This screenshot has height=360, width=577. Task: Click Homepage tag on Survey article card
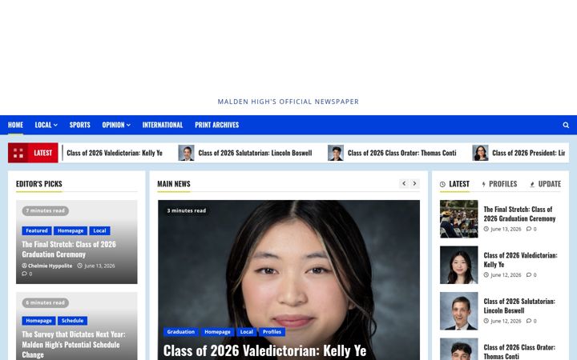point(38,321)
